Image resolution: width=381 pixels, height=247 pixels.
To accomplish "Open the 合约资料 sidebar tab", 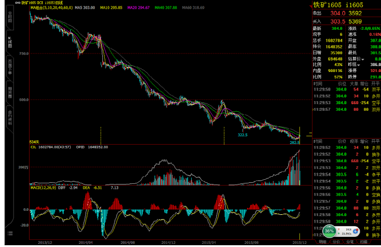I will coord(10,118).
